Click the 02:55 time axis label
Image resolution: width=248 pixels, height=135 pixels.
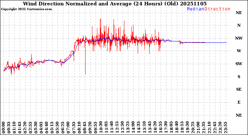pos(31,128)
